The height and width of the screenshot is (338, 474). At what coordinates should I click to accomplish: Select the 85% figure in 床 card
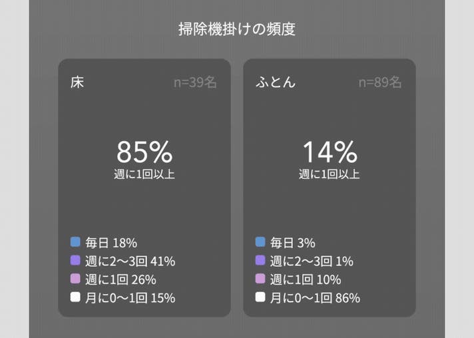coord(144,152)
